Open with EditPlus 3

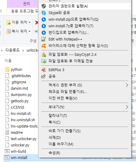(84, 70)
